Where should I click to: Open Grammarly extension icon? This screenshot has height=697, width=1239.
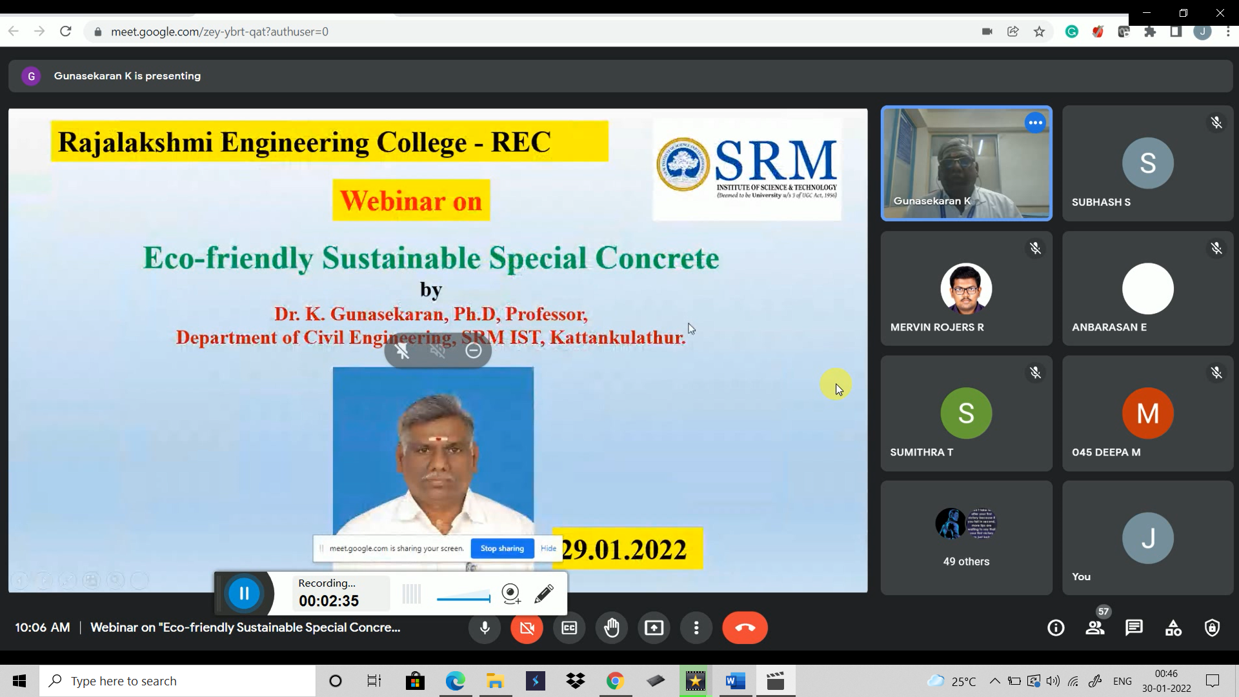pyautogui.click(x=1072, y=32)
